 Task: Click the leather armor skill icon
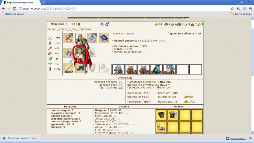pyautogui.click(x=161, y=114)
